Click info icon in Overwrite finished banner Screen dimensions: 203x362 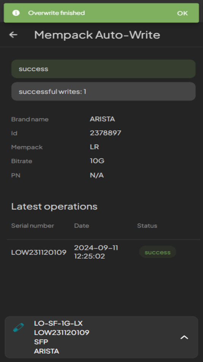point(16,13)
